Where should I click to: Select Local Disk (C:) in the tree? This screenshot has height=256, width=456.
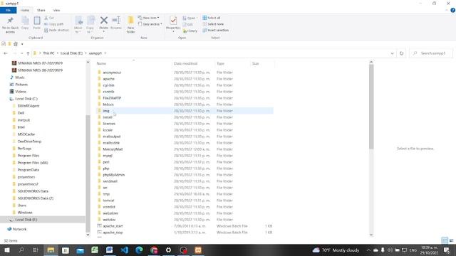[26, 99]
